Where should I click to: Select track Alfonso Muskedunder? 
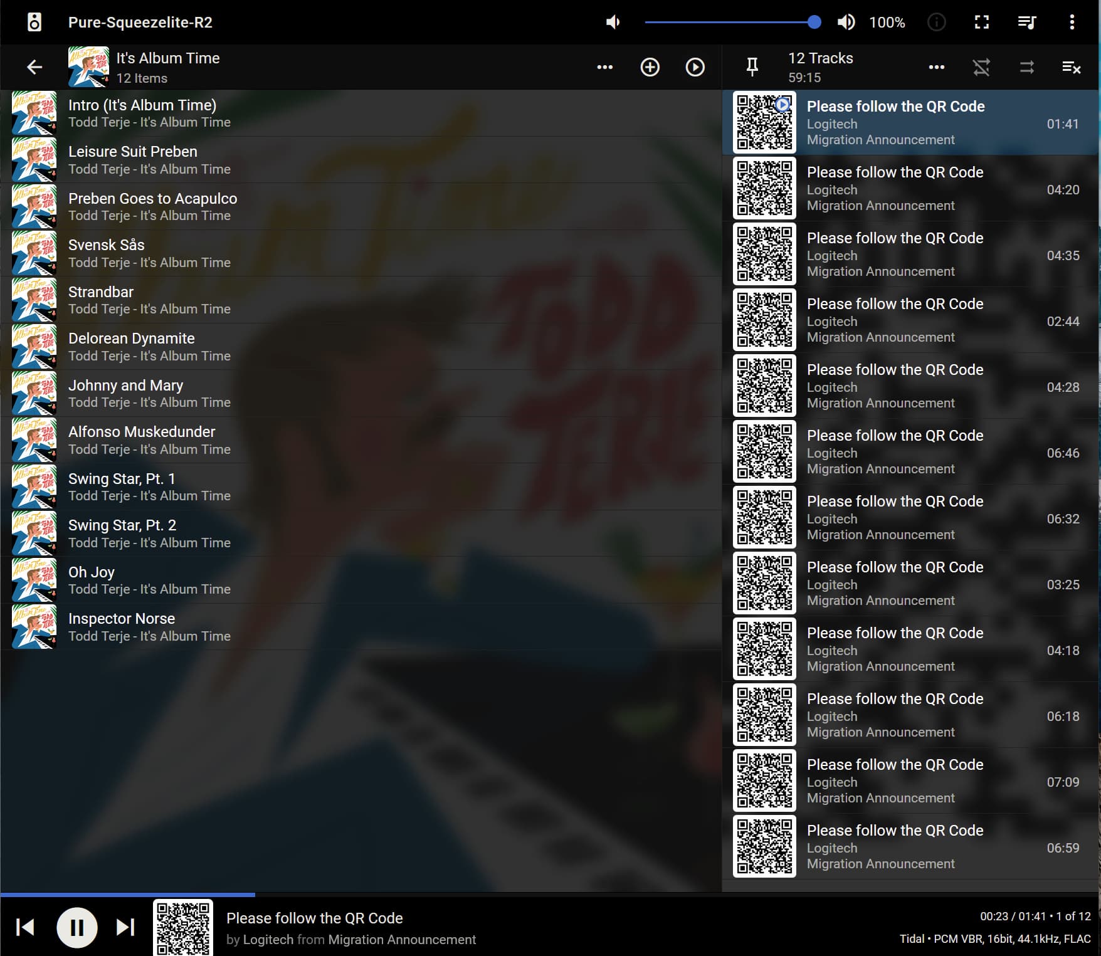(361, 440)
